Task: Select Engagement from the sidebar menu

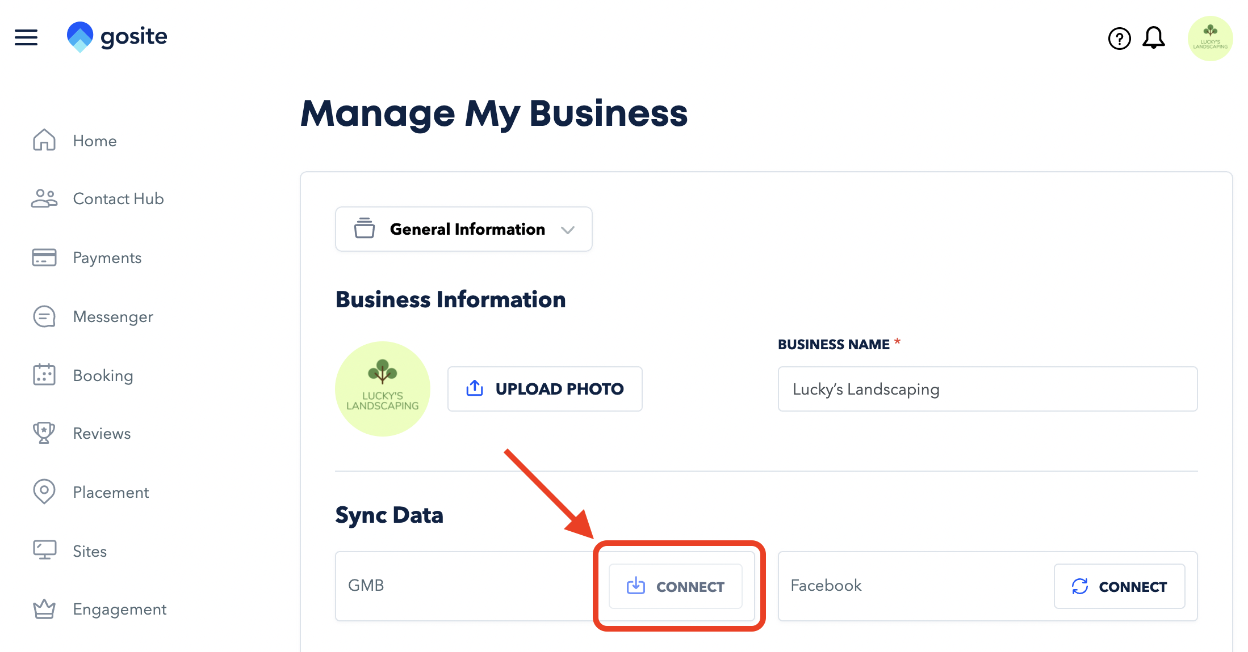Action: 119,608
